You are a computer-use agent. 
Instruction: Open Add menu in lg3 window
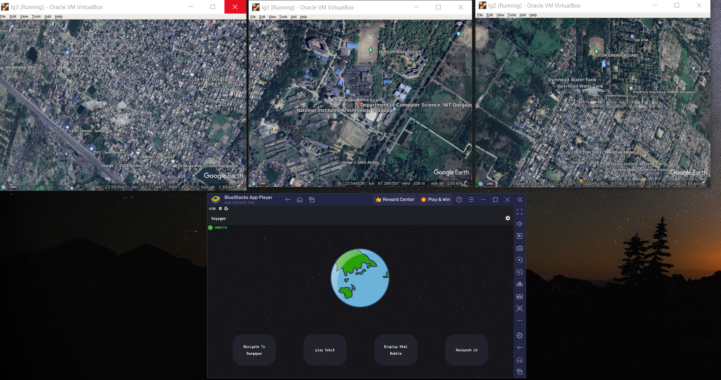click(48, 17)
